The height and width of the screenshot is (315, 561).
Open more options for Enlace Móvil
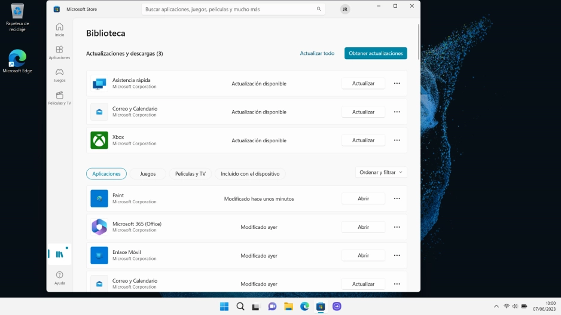click(x=397, y=255)
